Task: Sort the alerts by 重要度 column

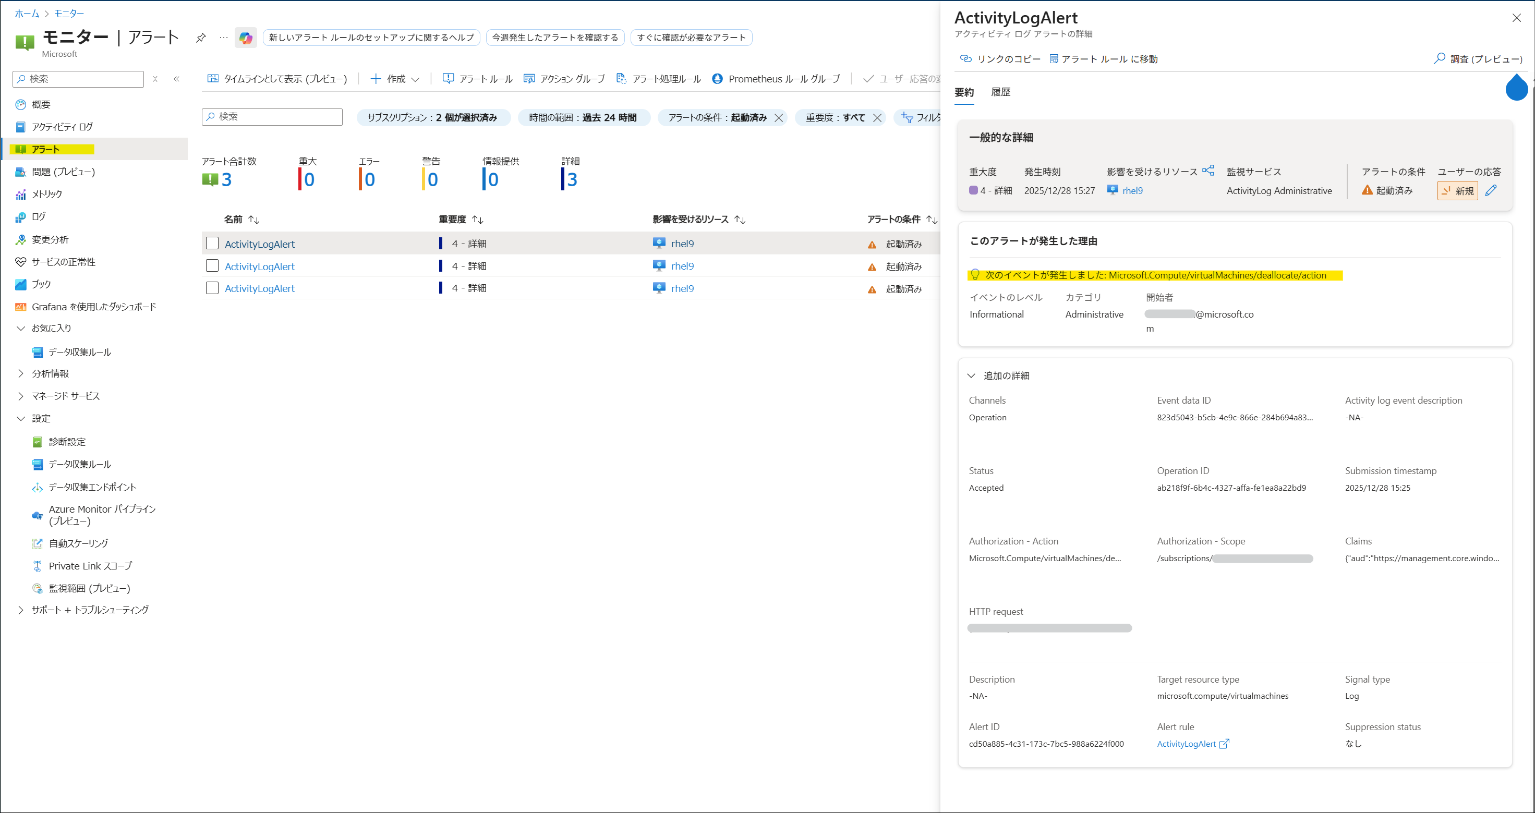Action: pos(461,220)
